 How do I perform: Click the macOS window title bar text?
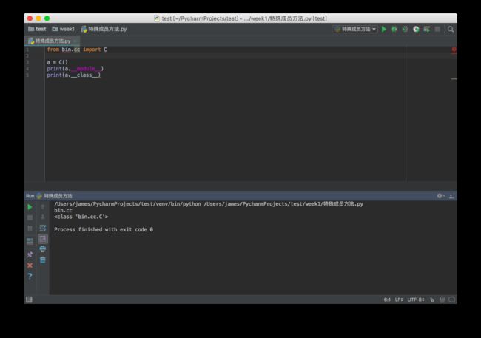point(244,18)
